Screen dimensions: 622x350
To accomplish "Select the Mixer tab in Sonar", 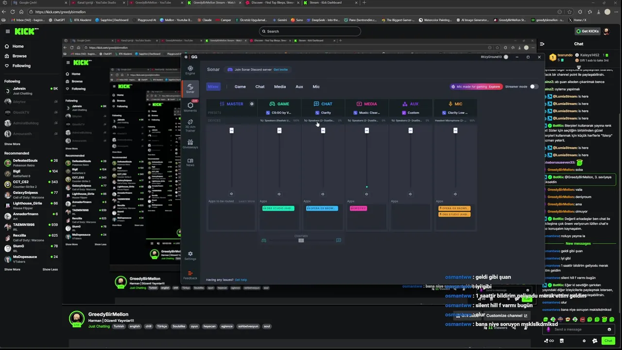I will pyautogui.click(x=213, y=87).
